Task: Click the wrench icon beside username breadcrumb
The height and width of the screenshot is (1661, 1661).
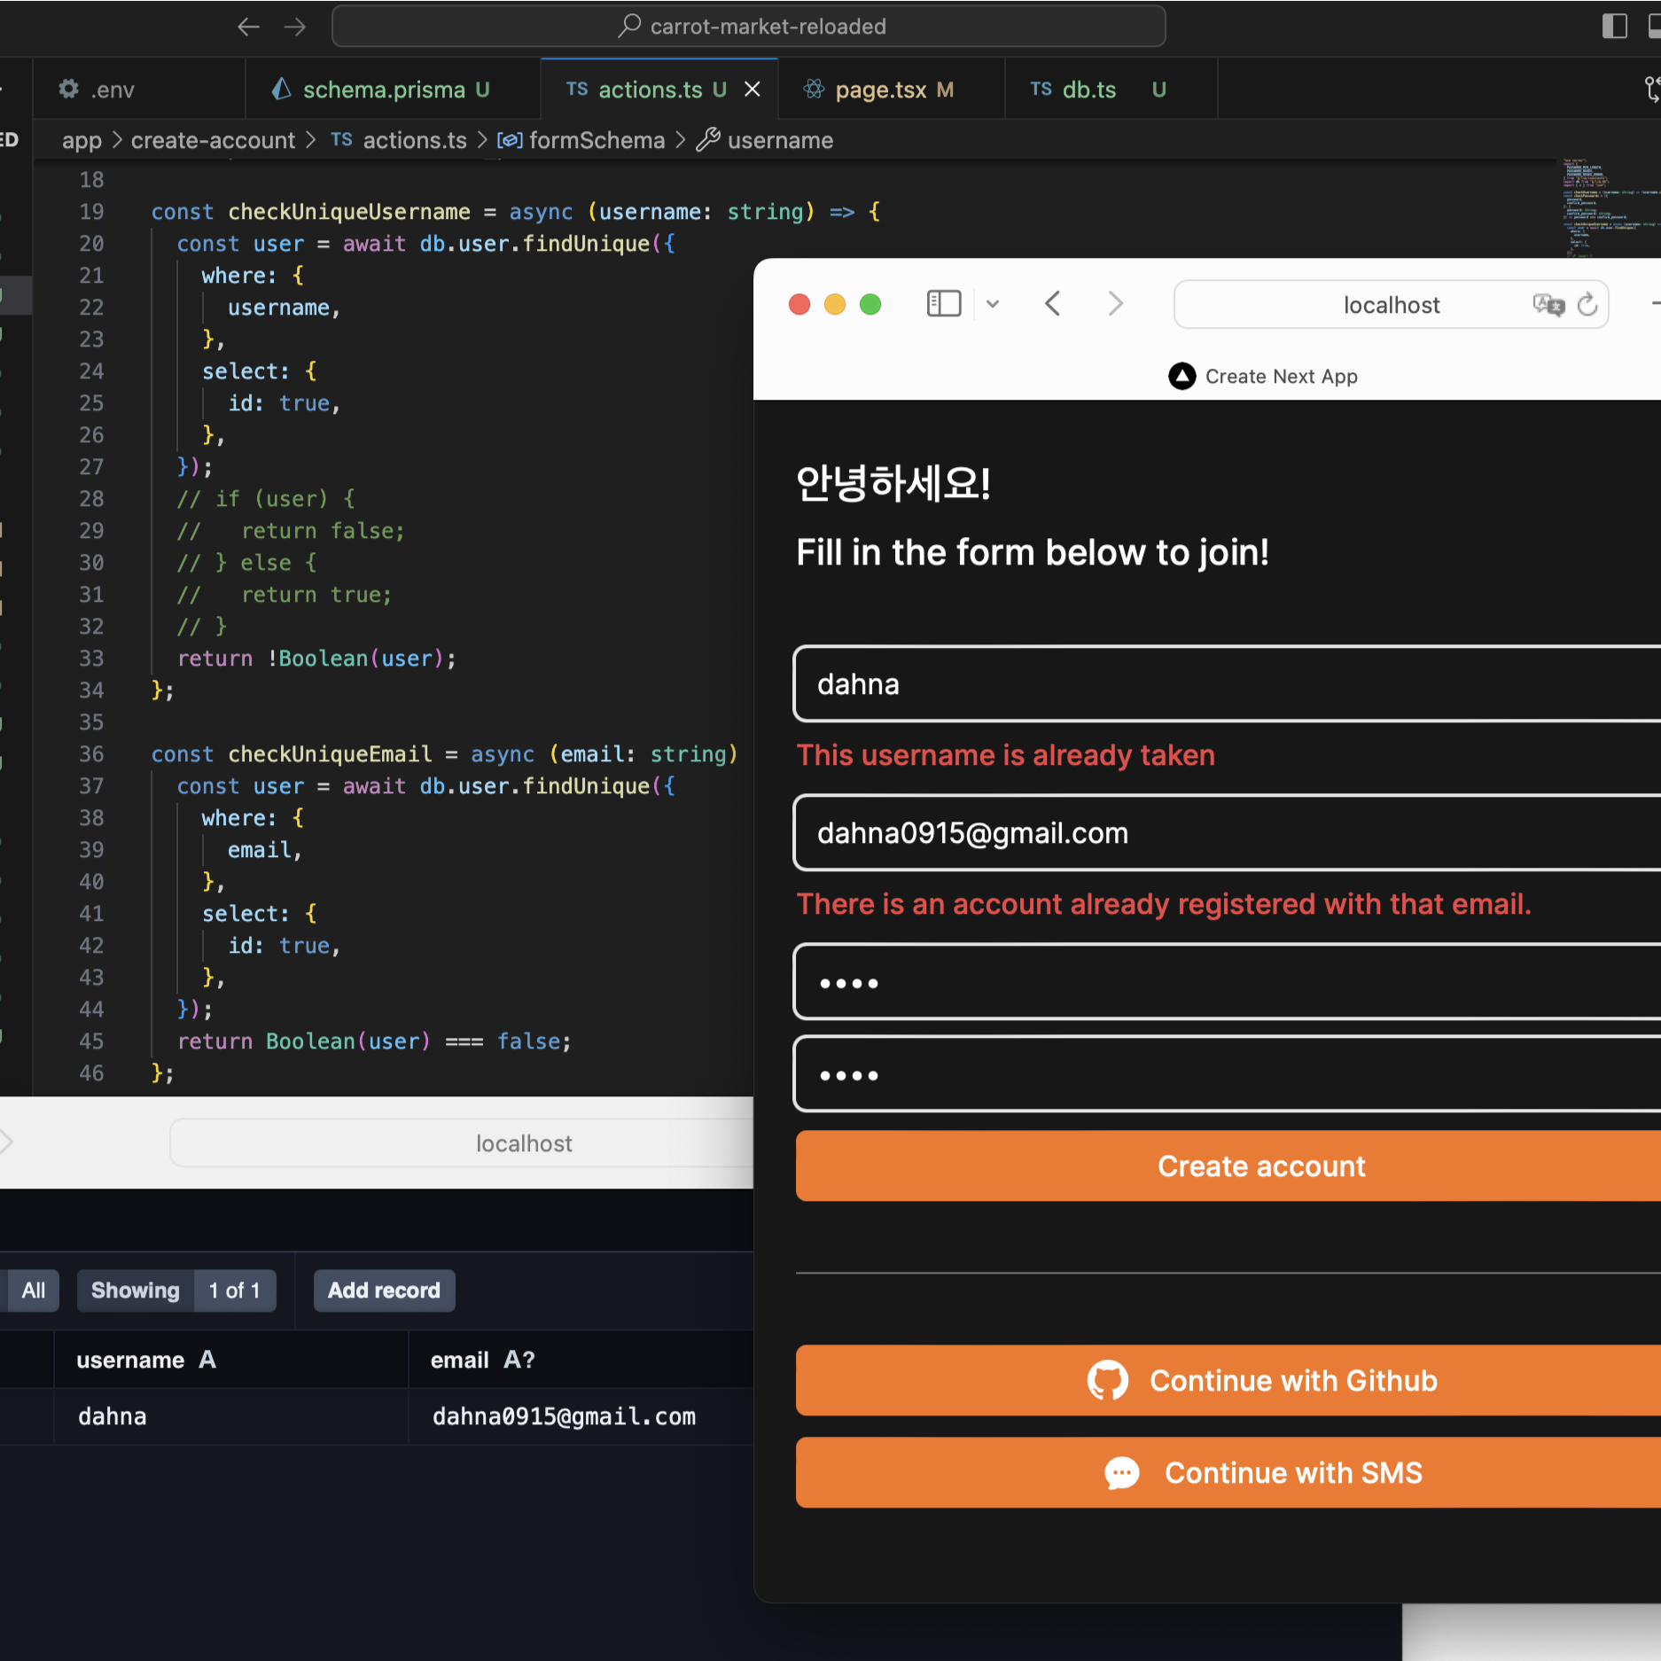Action: pyautogui.click(x=707, y=140)
